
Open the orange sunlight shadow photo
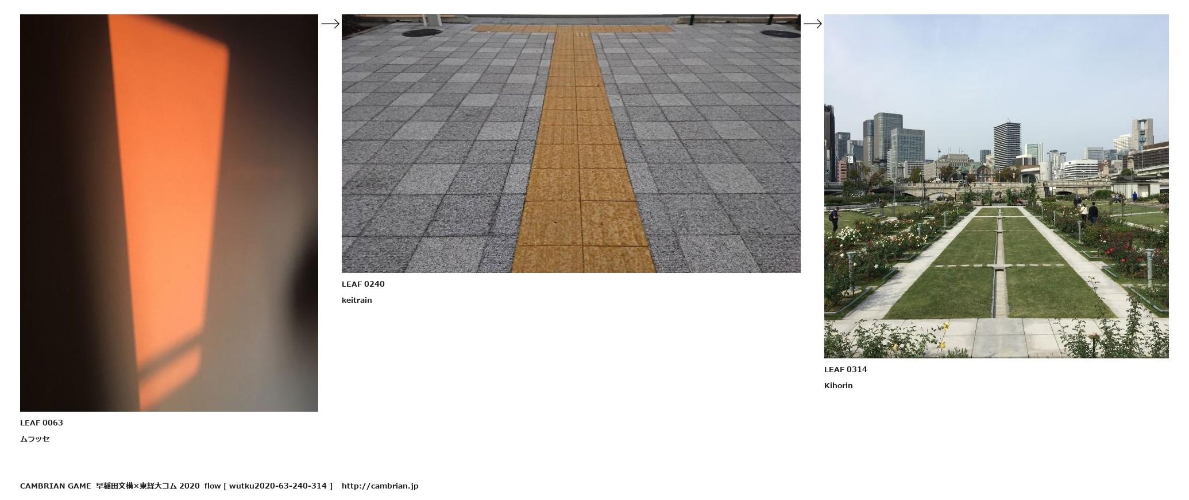pyautogui.click(x=169, y=213)
